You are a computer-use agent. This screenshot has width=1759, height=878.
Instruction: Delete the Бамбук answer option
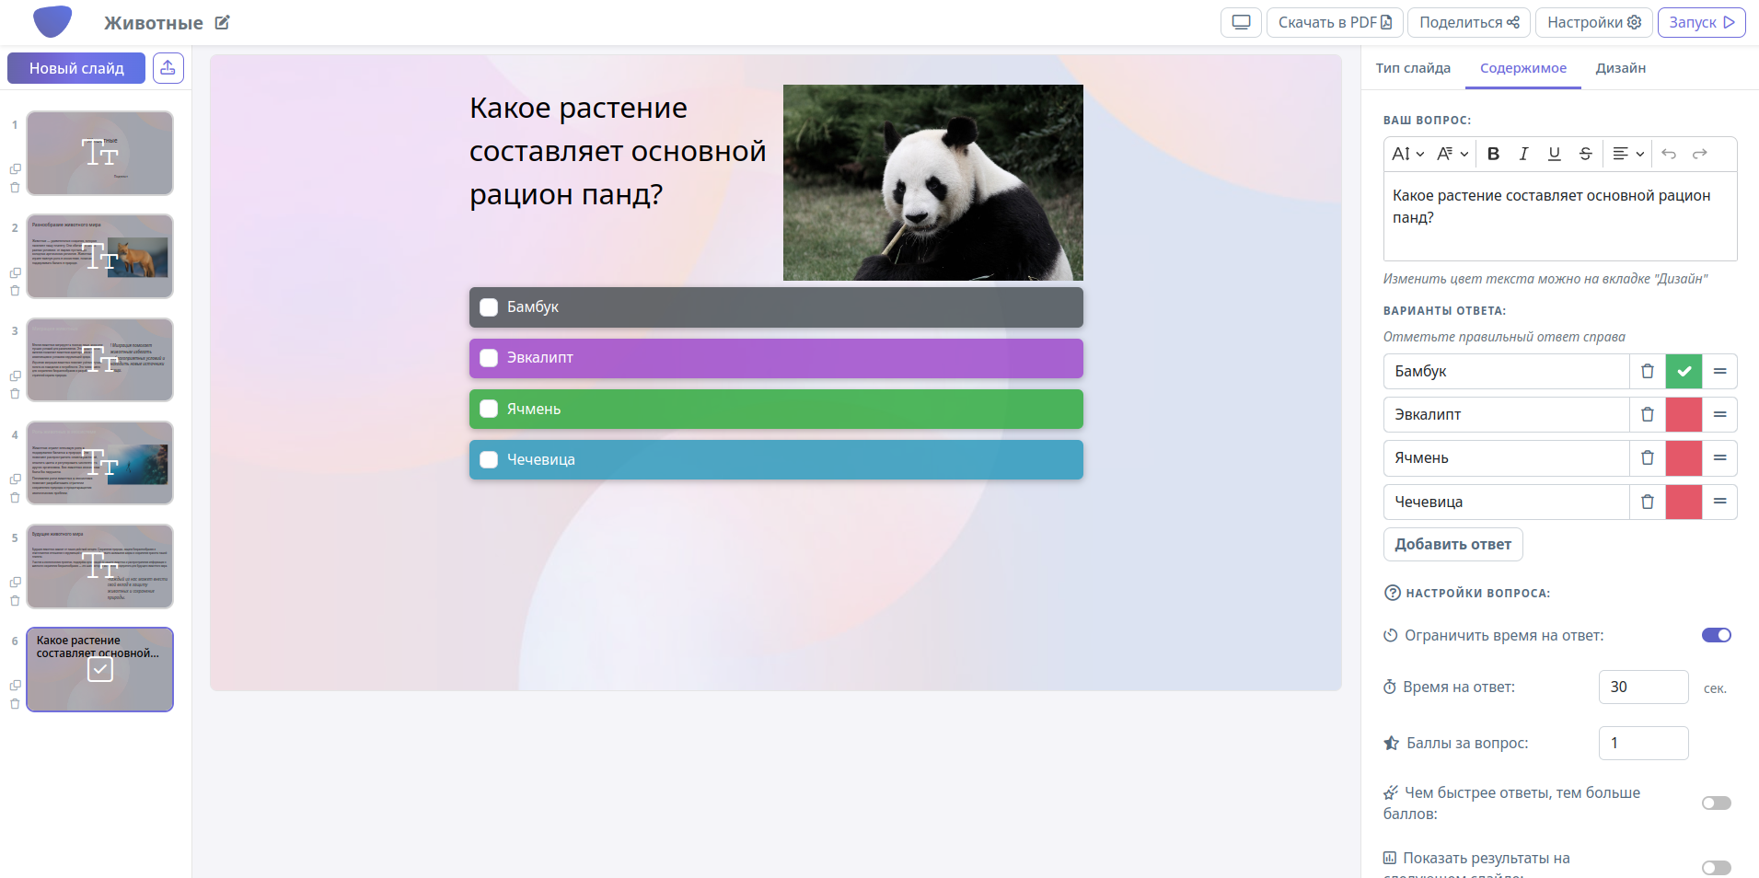pos(1648,371)
